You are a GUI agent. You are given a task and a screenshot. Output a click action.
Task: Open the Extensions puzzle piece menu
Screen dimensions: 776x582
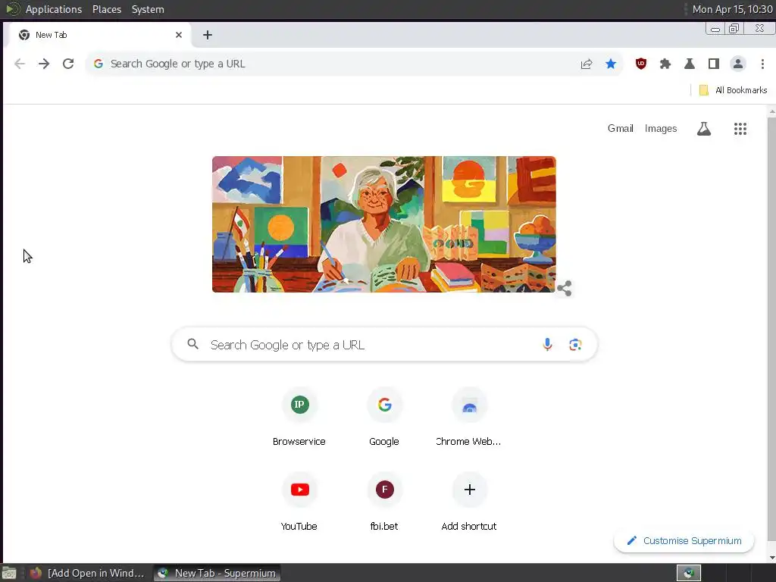(665, 64)
